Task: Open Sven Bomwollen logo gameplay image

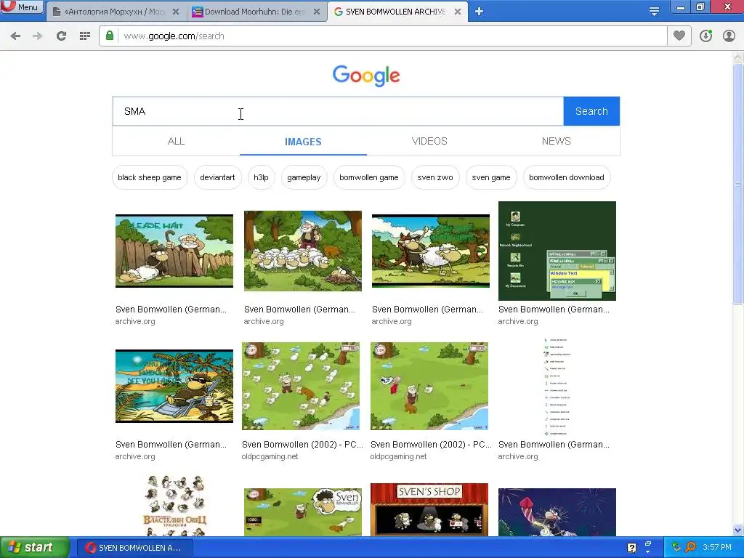Action: coord(303,512)
